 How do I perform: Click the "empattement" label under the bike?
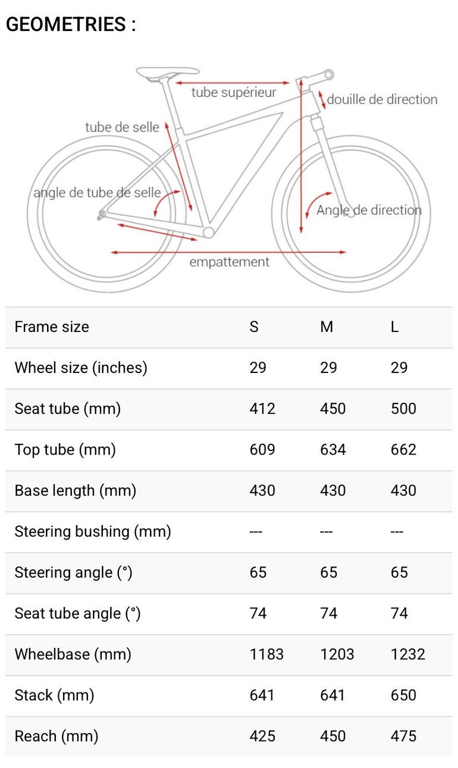(229, 262)
